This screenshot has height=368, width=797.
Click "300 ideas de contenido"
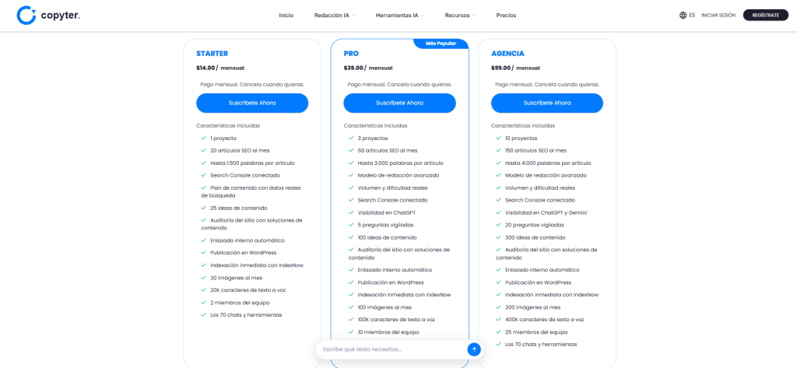tap(534, 237)
